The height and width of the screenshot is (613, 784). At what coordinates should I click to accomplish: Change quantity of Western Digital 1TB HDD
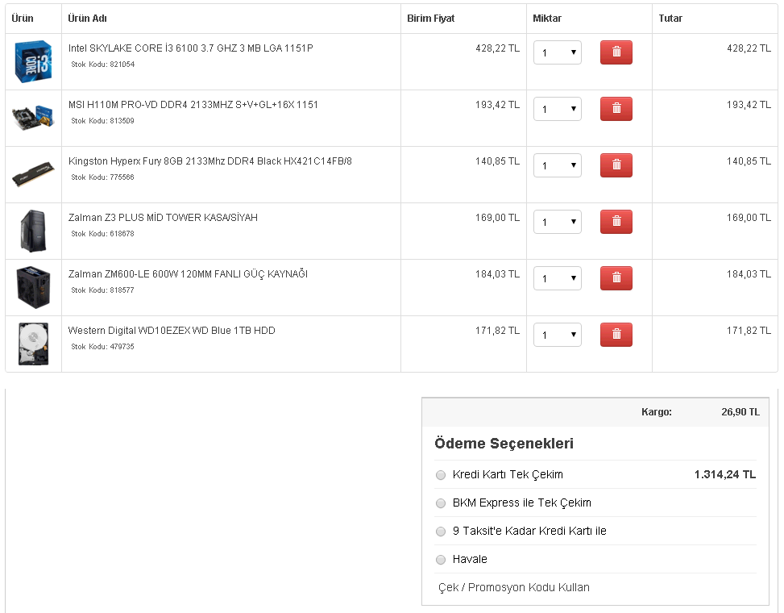point(558,336)
